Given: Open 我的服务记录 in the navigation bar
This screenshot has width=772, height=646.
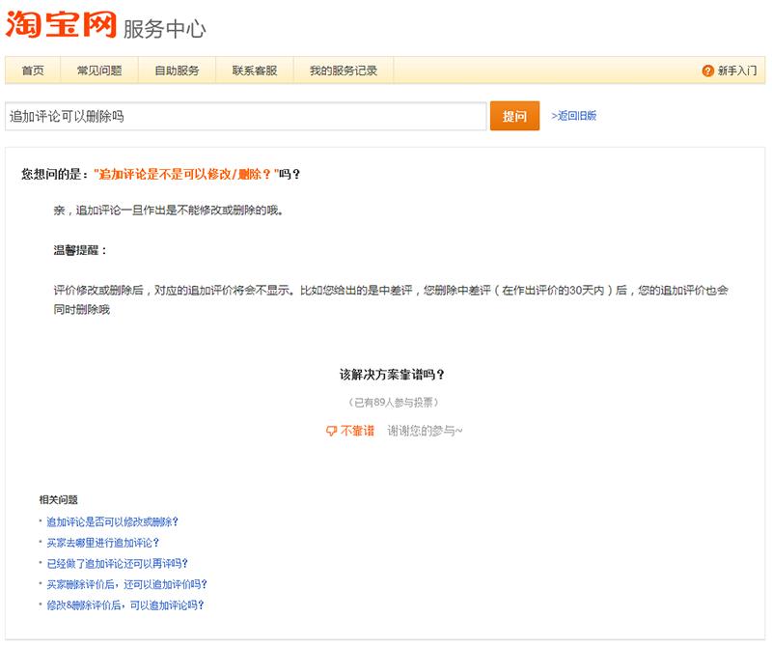Looking at the screenshot, I should tap(344, 71).
